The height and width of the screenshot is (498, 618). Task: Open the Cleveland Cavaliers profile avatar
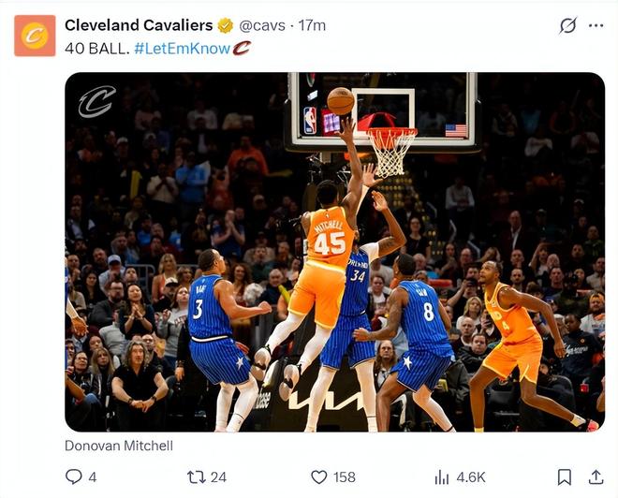click(35, 36)
